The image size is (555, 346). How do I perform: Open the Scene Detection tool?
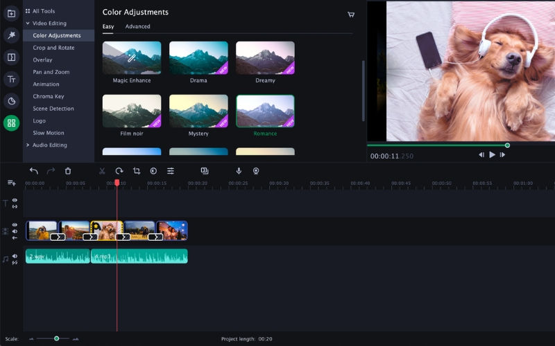(x=53, y=109)
